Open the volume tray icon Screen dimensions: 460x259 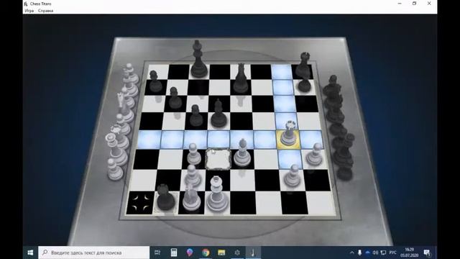[375, 253]
